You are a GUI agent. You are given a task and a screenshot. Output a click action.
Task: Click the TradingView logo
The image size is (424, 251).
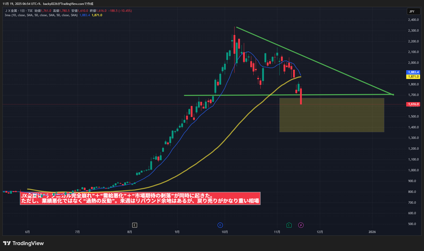coord(23,243)
